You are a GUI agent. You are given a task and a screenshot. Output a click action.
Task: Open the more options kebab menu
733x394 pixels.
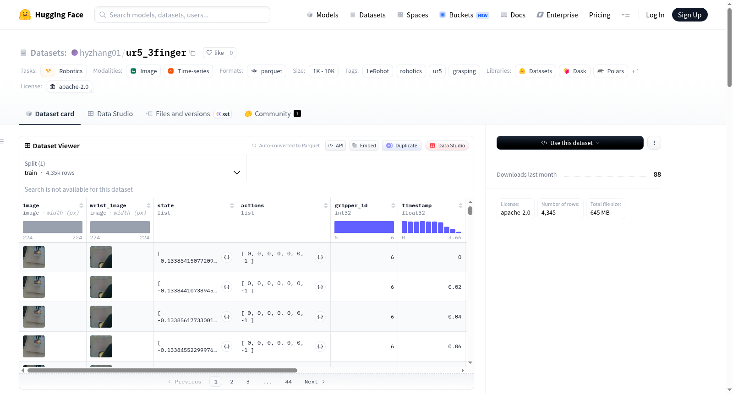pos(654,143)
